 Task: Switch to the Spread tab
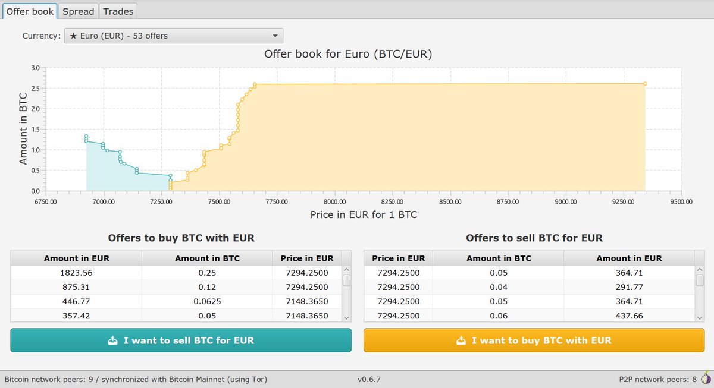78,11
